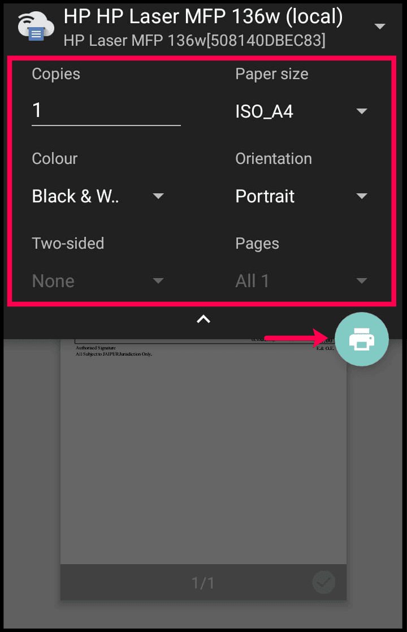Open the Portrait orientation dropdown

click(x=301, y=196)
